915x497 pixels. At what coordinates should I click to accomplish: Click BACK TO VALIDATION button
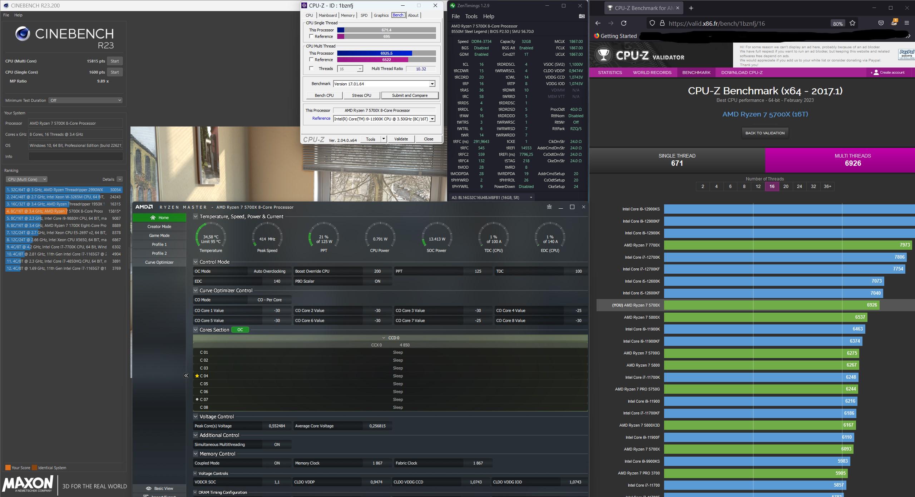point(765,133)
